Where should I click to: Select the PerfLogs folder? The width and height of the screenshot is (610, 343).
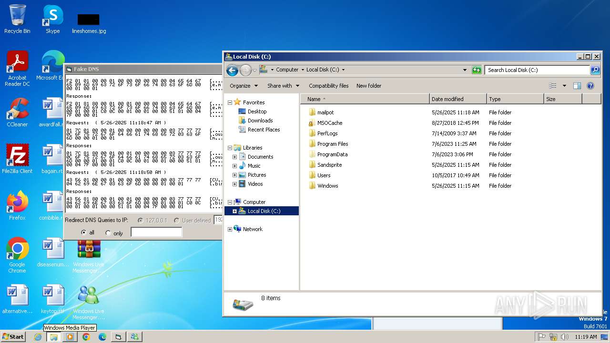(327, 133)
